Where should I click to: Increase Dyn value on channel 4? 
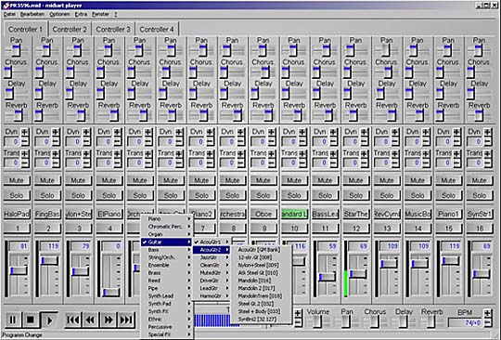pyautogui.click(x=117, y=132)
